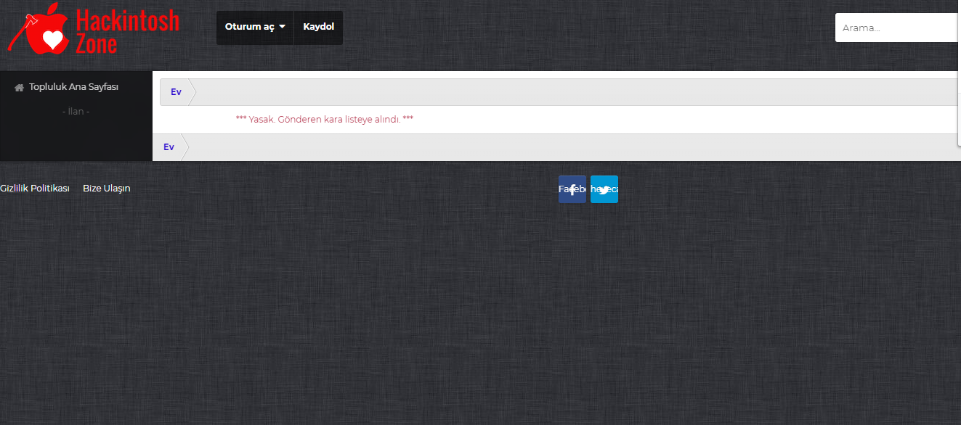Open Topluluk Ana Sayfası link
Image resolution: width=961 pixels, height=425 pixels.
[x=73, y=87]
